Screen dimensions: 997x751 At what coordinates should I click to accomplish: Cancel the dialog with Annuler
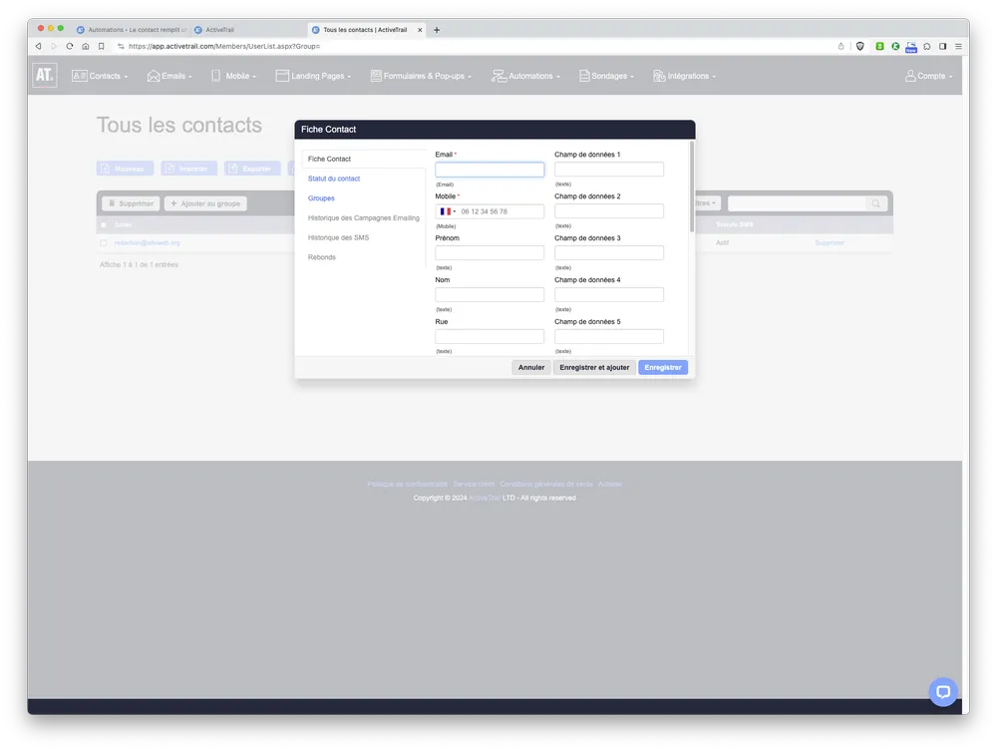(x=530, y=367)
